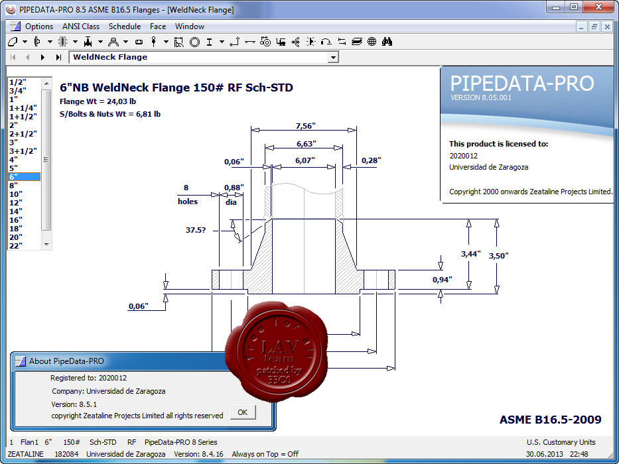Select the valve toolbar icon
Viewport: 619px width, 464px height.
click(x=88, y=42)
